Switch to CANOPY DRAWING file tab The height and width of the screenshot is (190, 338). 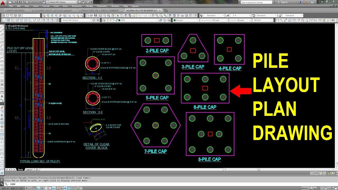tap(15, 10)
